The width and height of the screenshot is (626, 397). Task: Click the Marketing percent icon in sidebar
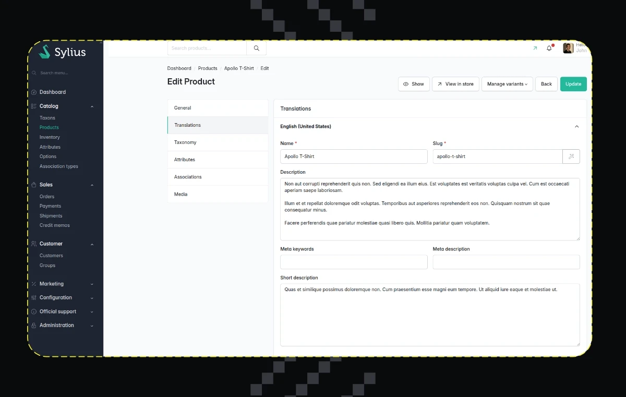[x=34, y=284]
